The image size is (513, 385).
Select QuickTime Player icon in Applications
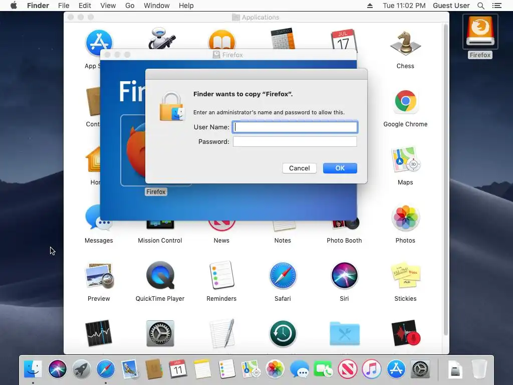160,276
